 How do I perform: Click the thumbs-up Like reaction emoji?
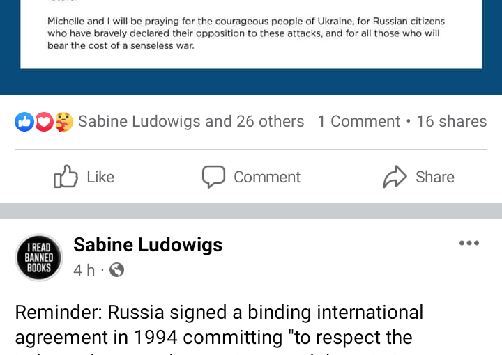[24, 122]
